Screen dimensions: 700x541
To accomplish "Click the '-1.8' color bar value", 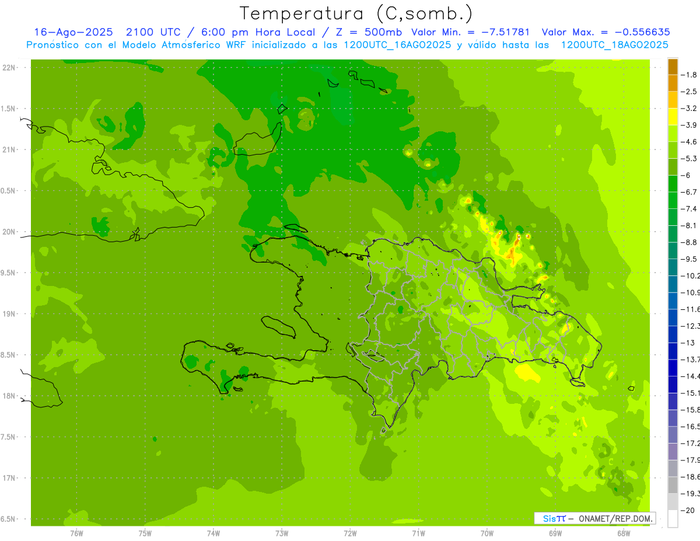I will [688, 75].
